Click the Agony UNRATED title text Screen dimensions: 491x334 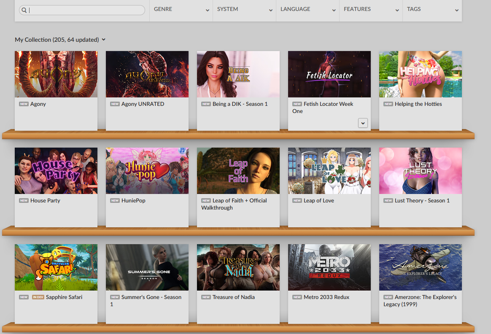point(143,104)
